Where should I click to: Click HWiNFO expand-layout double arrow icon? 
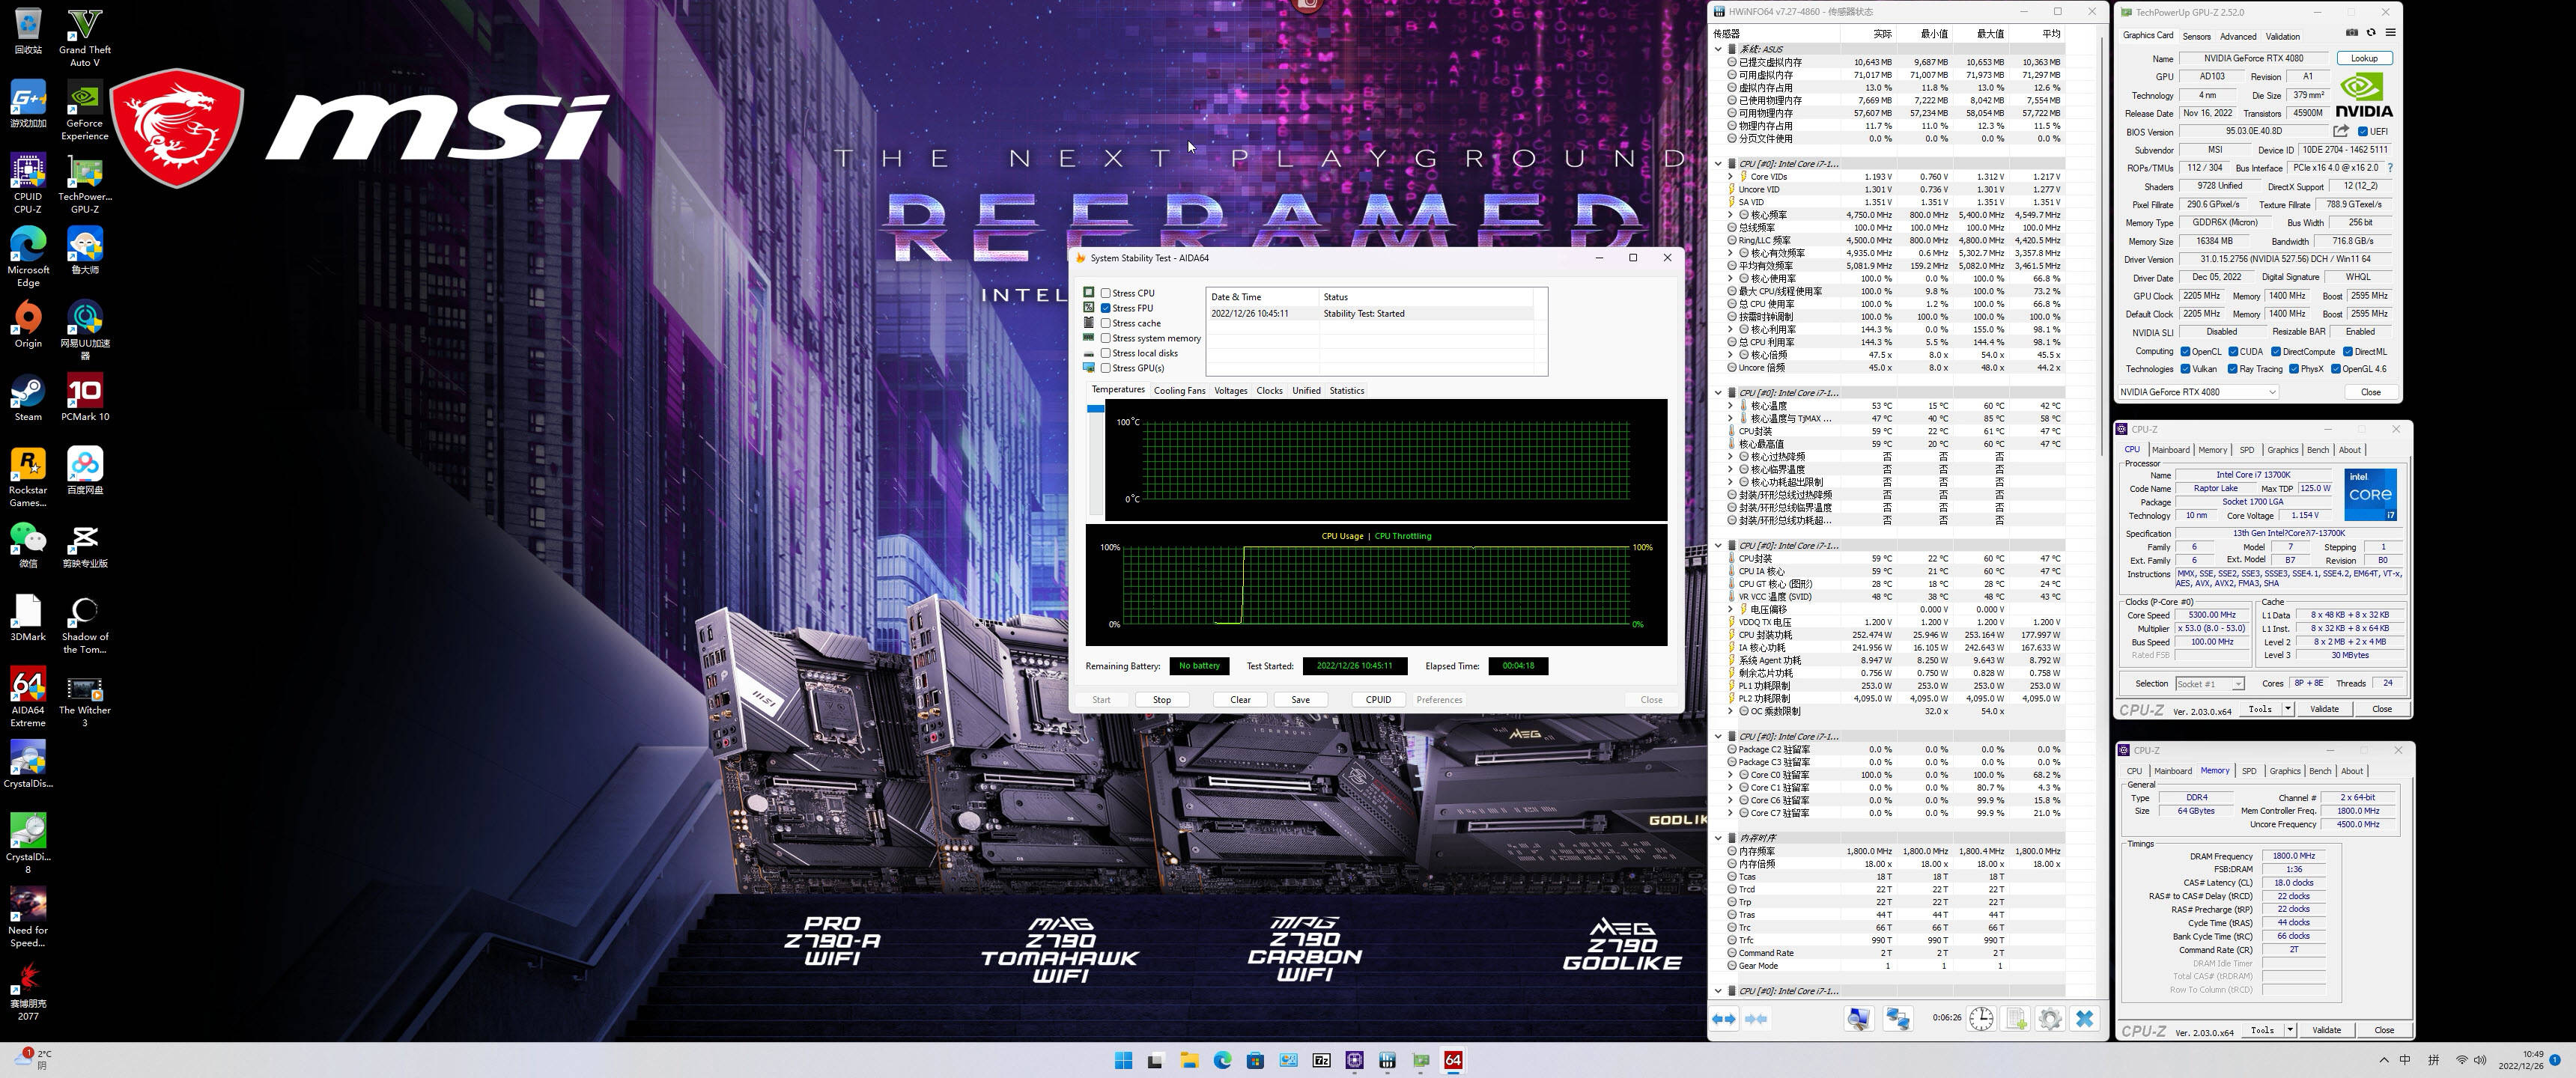pos(1724,1018)
